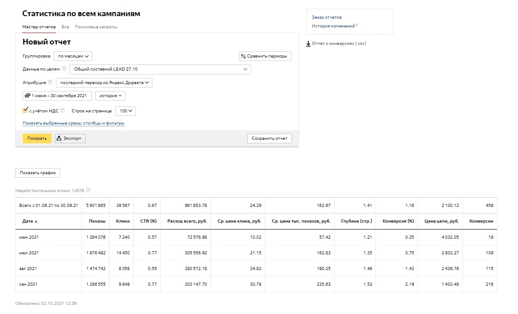Open the attribution model dropdown
Viewport: 518px width, 314px height.
104,83
